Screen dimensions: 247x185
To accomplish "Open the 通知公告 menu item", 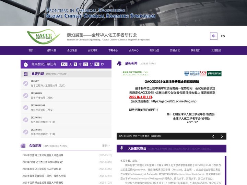I will (51, 50).
